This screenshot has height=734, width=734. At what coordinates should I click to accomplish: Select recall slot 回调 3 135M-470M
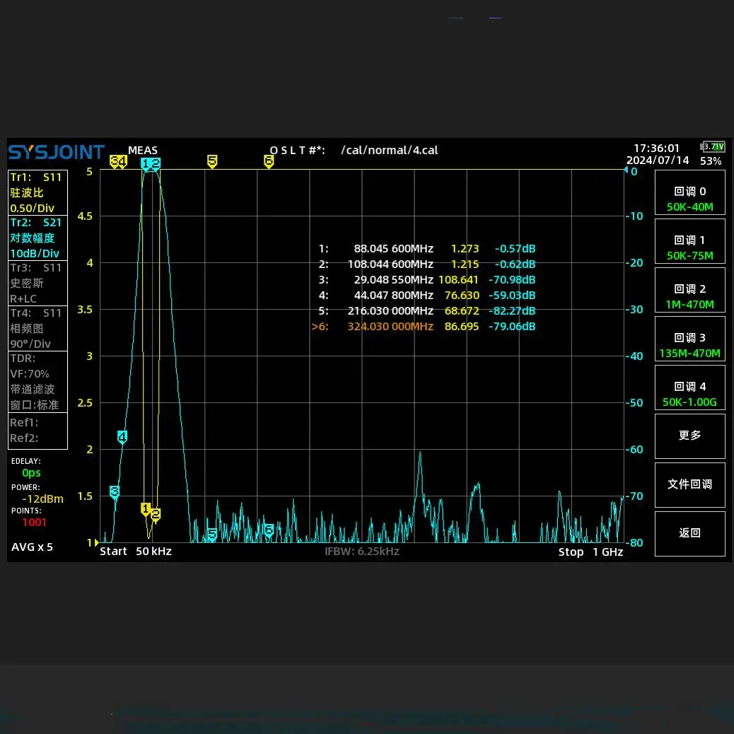[689, 346]
